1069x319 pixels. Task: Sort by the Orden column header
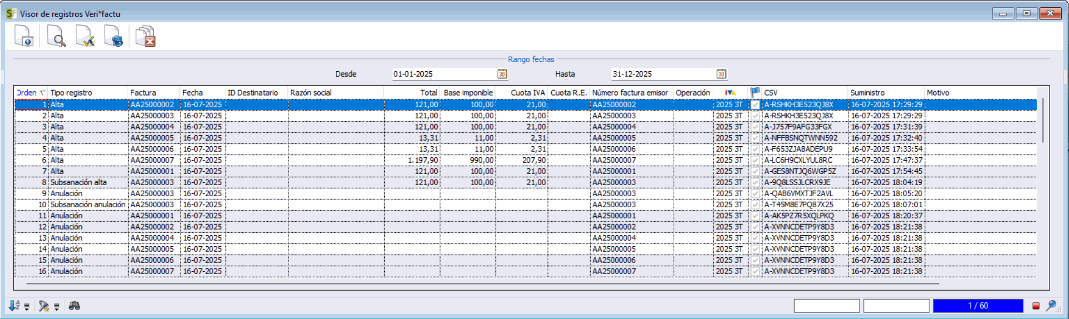(31, 93)
